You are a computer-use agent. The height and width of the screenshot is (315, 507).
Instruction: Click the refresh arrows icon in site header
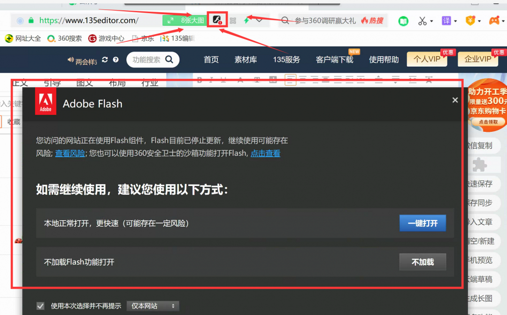(105, 60)
